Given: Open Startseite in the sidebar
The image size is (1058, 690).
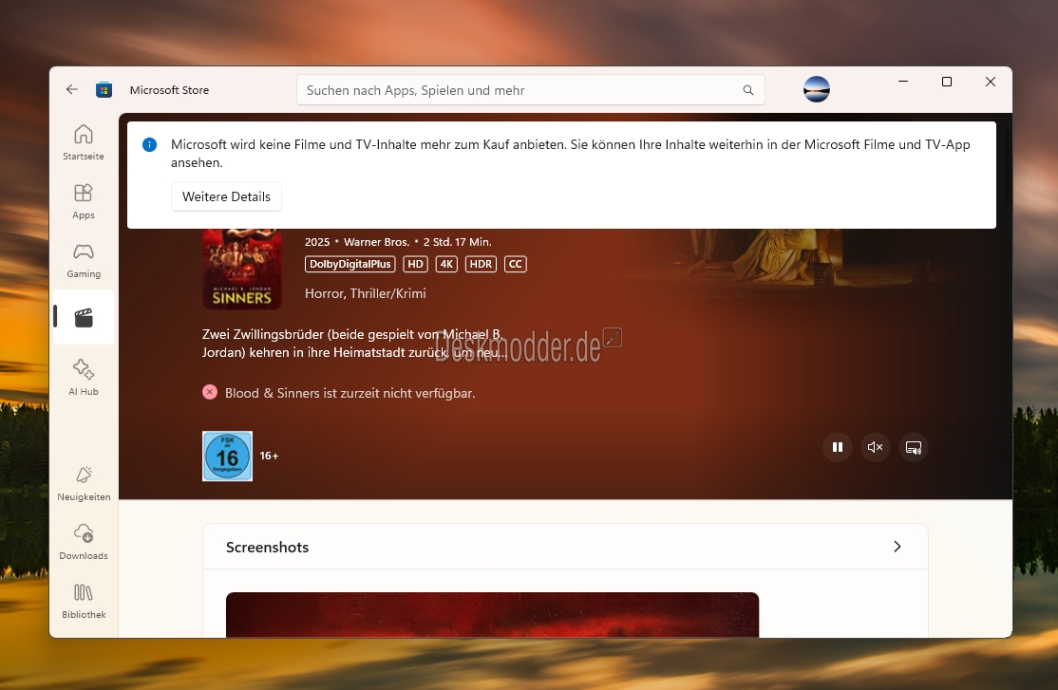Looking at the screenshot, I should point(84,142).
